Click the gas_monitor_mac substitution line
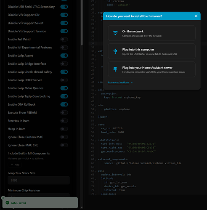This screenshot has height=210, width=207. [x=128, y=152]
